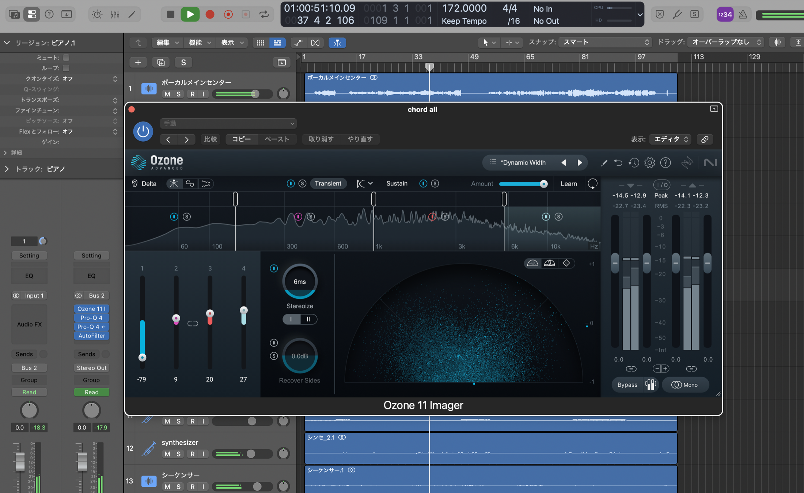Click the Ozone Bypass button

627,385
